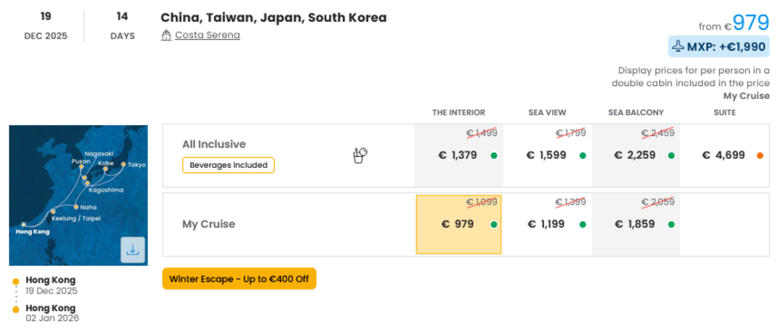
Task: Click the beverages package drink icon
Action: point(360,155)
